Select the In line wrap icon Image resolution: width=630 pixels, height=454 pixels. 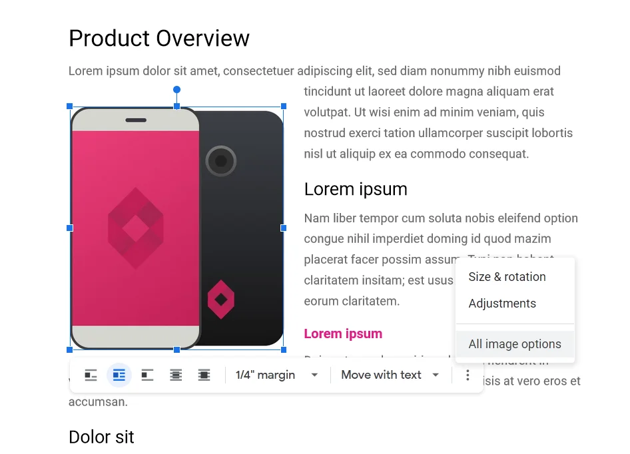tap(91, 375)
